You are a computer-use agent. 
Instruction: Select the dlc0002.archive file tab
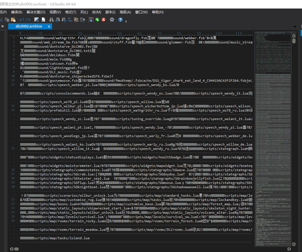click(x=29, y=26)
